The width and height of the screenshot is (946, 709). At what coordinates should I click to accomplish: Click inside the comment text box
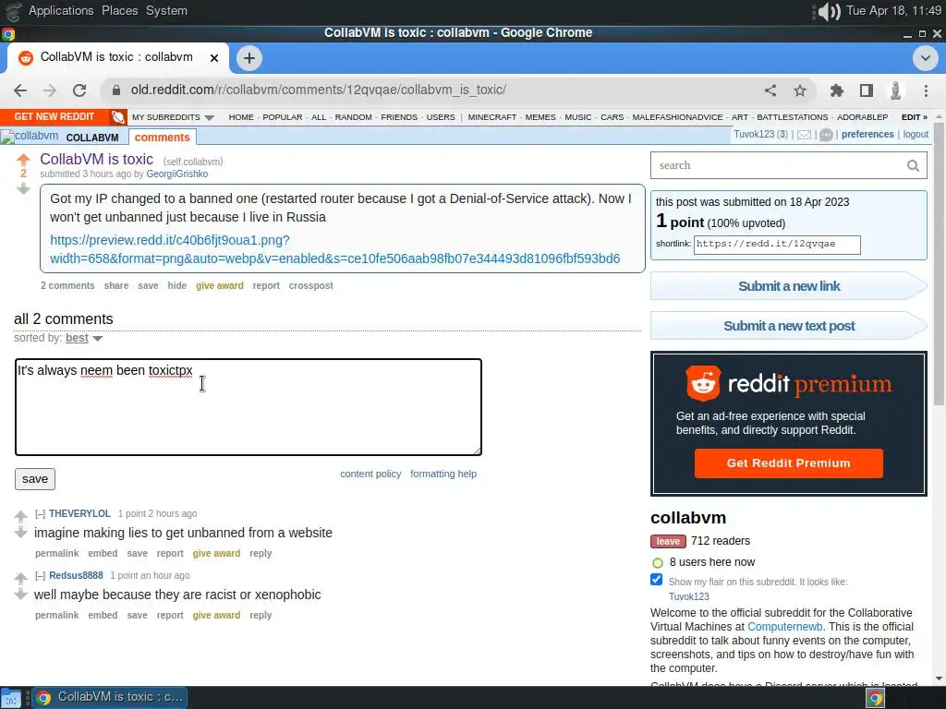(x=248, y=407)
